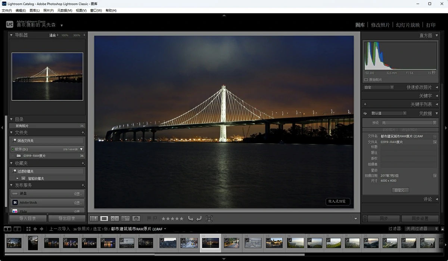This screenshot has width=448, height=261.
Task: Set the pick flag in toolbar
Action: click(149, 218)
